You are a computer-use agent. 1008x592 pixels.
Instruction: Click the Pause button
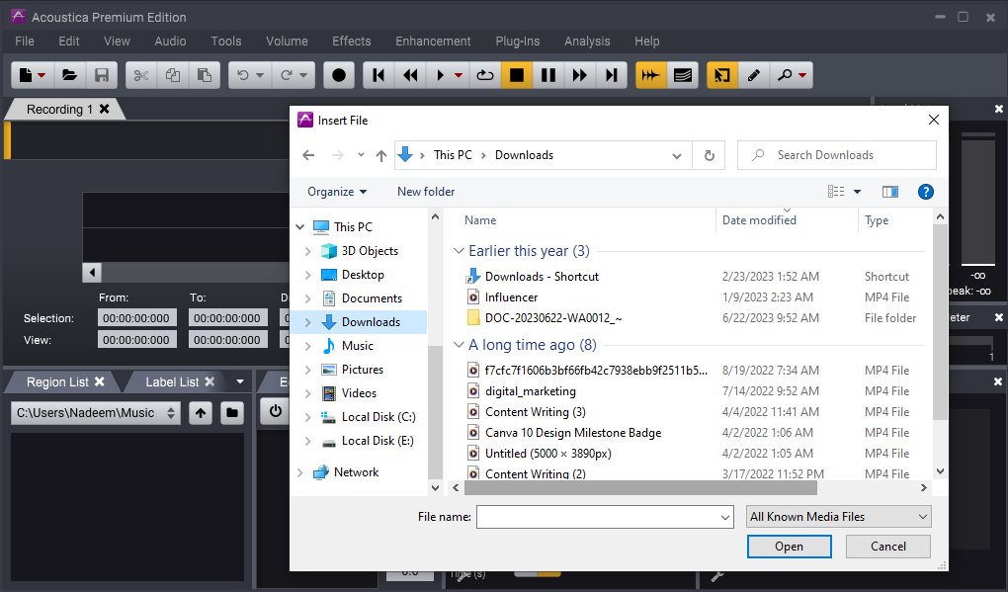pos(548,75)
